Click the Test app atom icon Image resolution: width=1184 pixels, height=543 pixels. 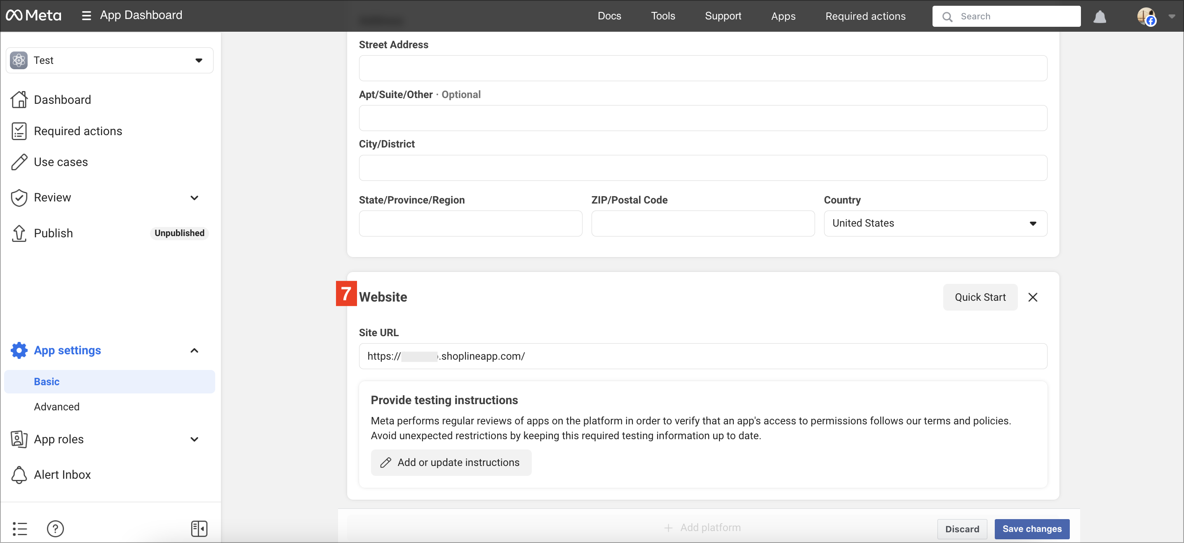coord(19,60)
